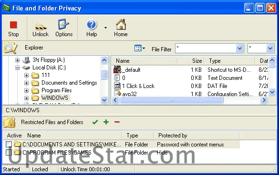Click the text document icon for 0
The image size is (279, 175).
(x=117, y=78)
